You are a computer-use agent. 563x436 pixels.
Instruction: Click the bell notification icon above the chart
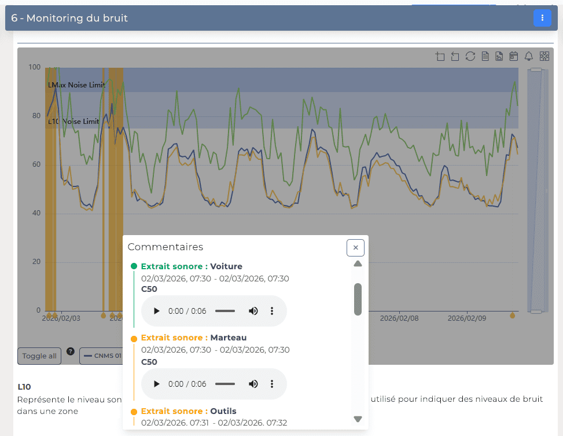coord(528,56)
